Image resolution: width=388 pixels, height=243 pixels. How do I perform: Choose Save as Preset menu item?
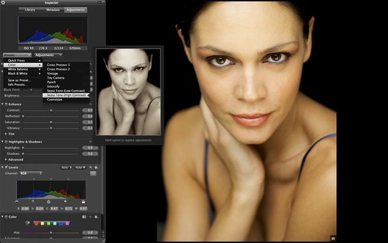(23, 80)
